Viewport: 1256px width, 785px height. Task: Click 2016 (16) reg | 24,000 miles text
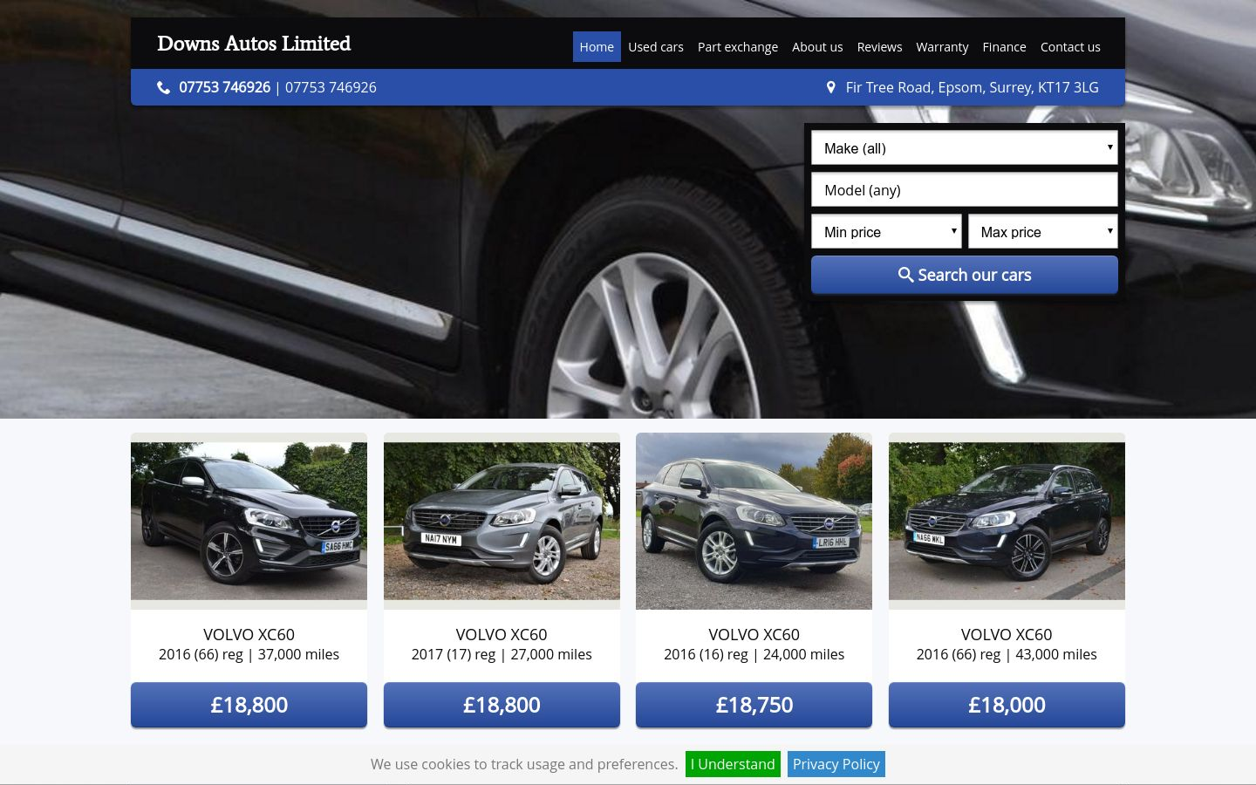tap(754, 654)
